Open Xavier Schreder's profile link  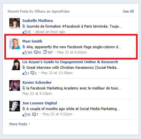pos(37,82)
